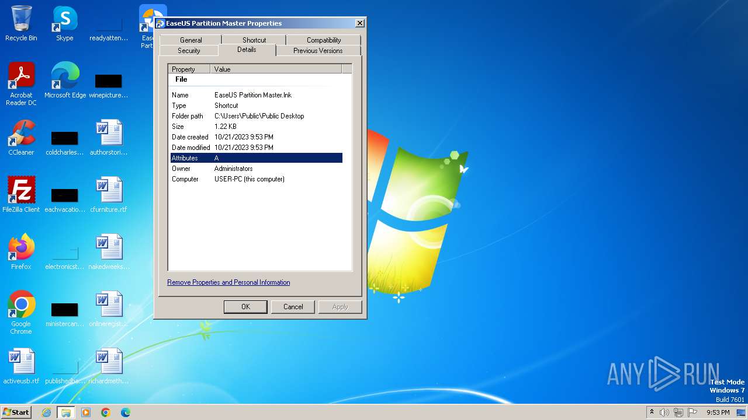
Task: Click the Property column header
Action: [x=189, y=69]
